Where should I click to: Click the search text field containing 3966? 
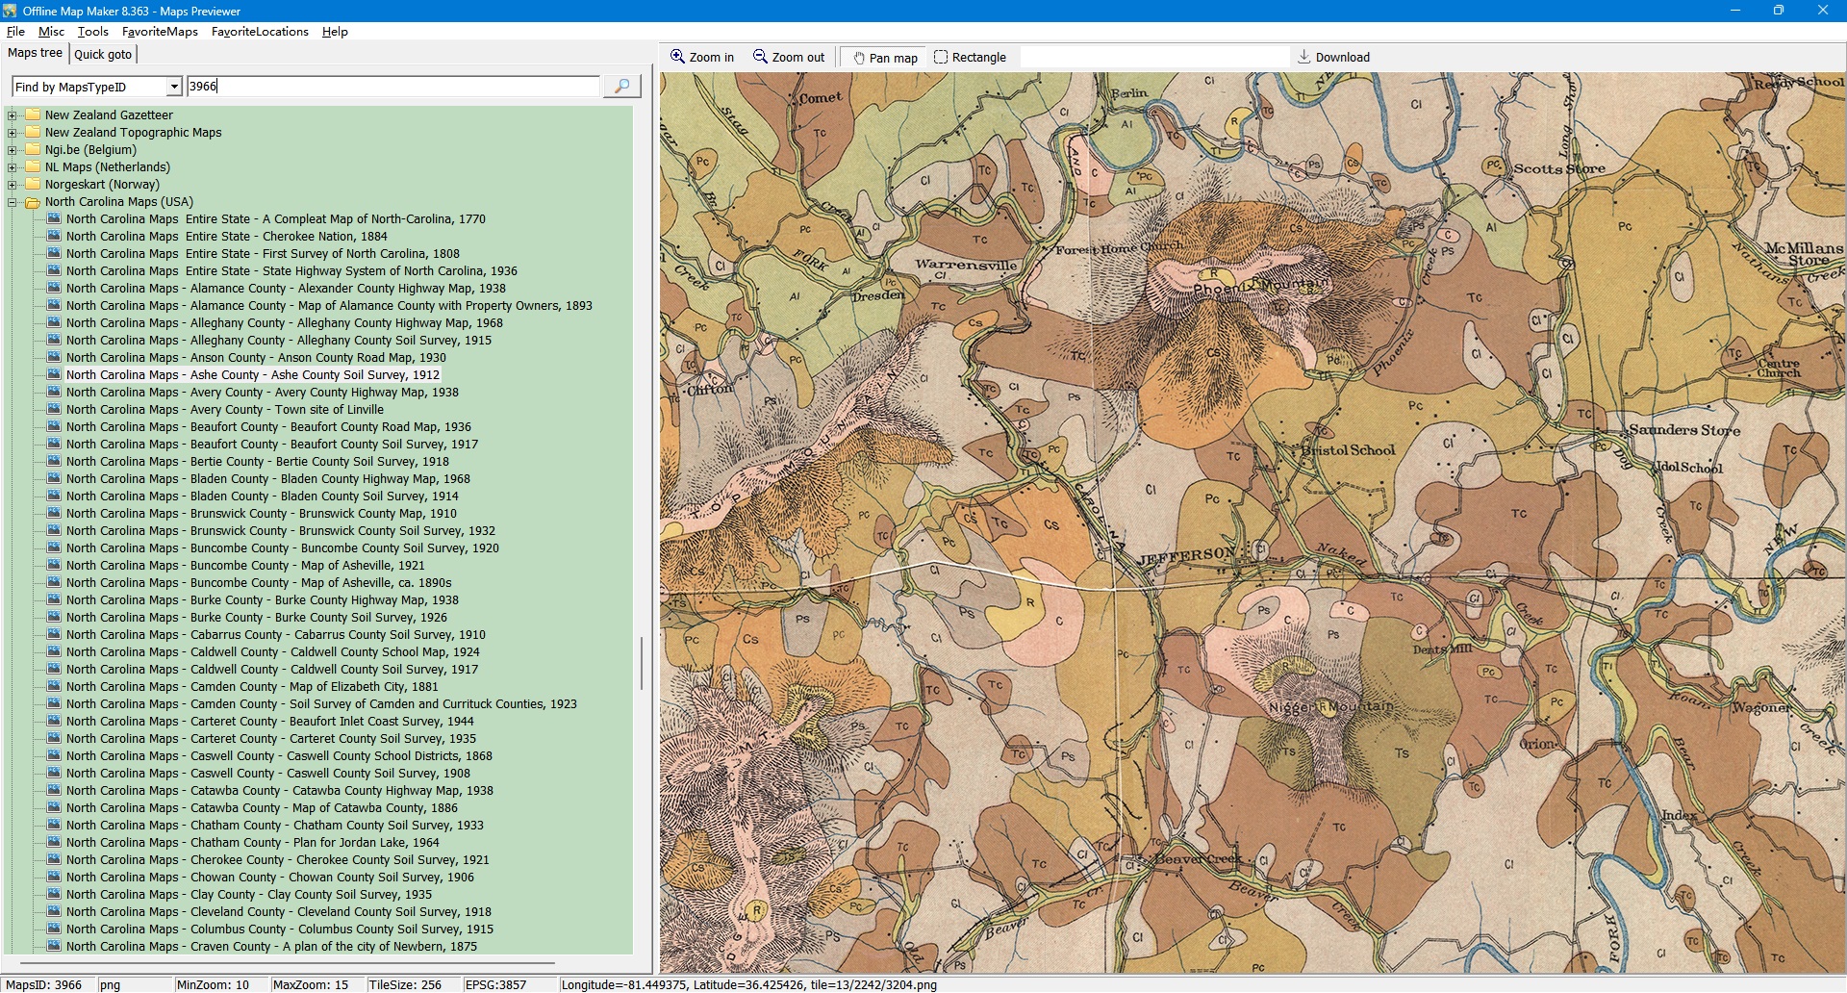point(392,87)
